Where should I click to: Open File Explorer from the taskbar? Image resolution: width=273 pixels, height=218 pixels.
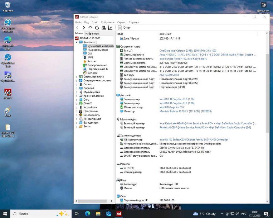click(98, 214)
